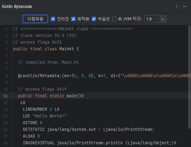
Task: Click the L0 label on line 12
Action: (23, 102)
